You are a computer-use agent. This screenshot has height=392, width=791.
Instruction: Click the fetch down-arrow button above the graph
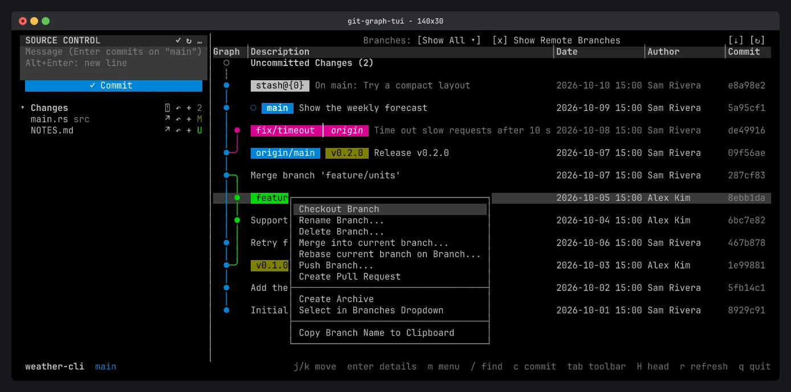tap(736, 40)
